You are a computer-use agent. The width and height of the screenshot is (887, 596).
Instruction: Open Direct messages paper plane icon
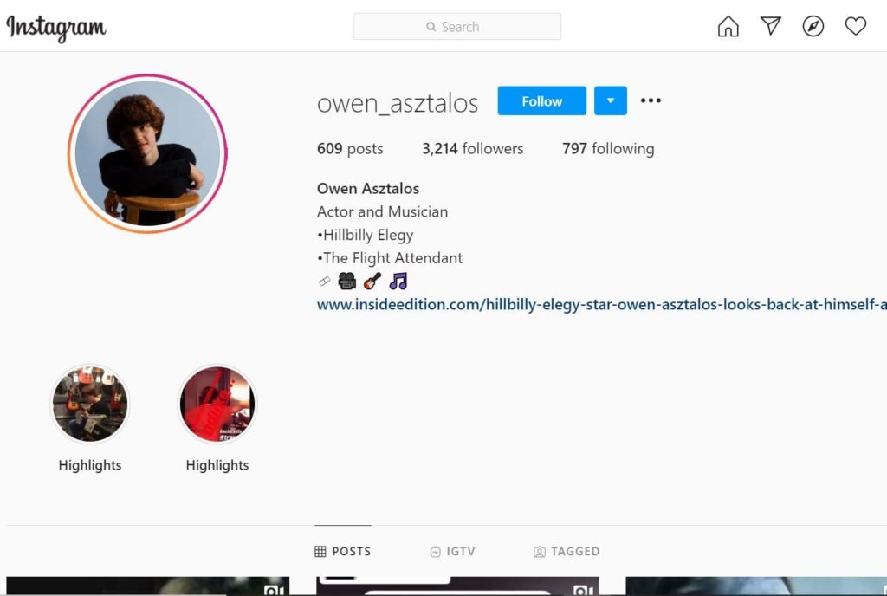pos(770,25)
